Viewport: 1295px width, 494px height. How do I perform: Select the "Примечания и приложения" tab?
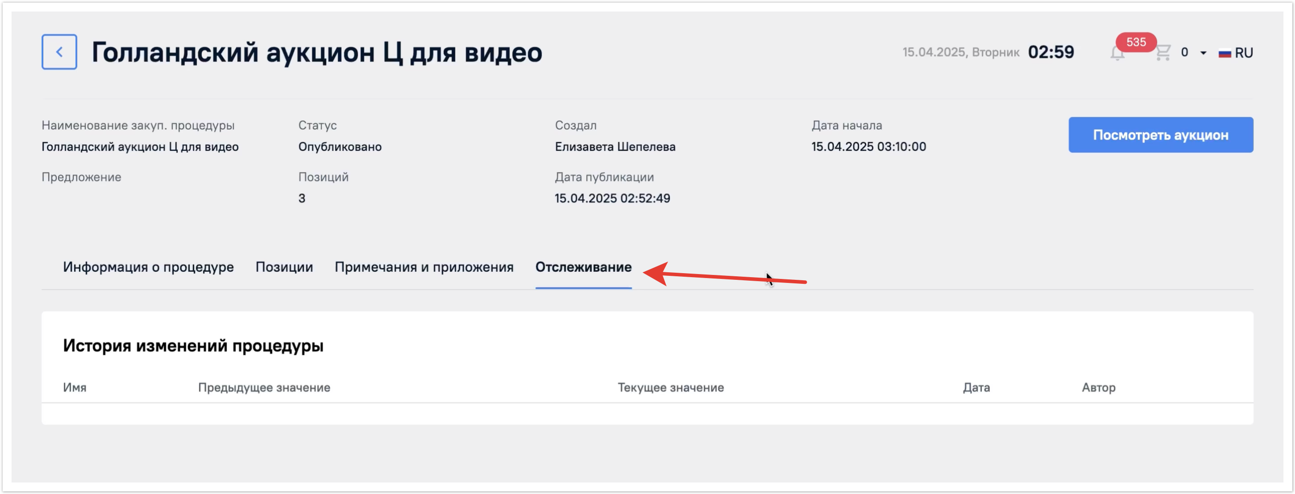tap(424, 267)
